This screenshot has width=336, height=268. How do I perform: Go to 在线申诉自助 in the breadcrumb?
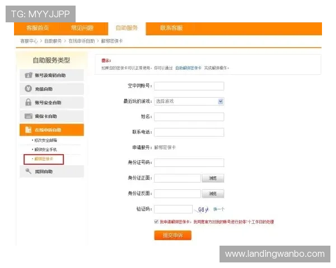(x=82, y=41)
